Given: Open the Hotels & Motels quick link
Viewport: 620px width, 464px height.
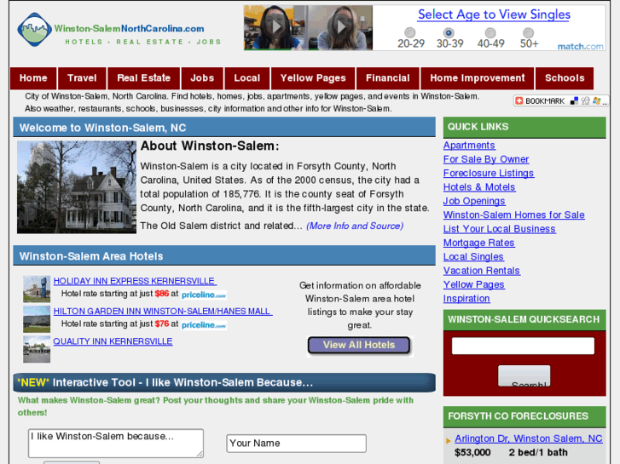Looking at the screenshot, I should [479, 187].
